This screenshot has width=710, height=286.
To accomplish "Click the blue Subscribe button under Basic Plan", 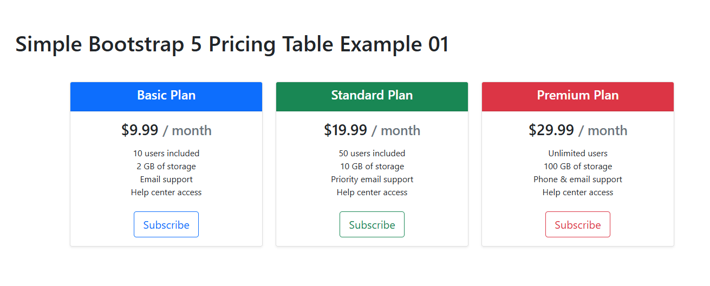I will (166, 224).
